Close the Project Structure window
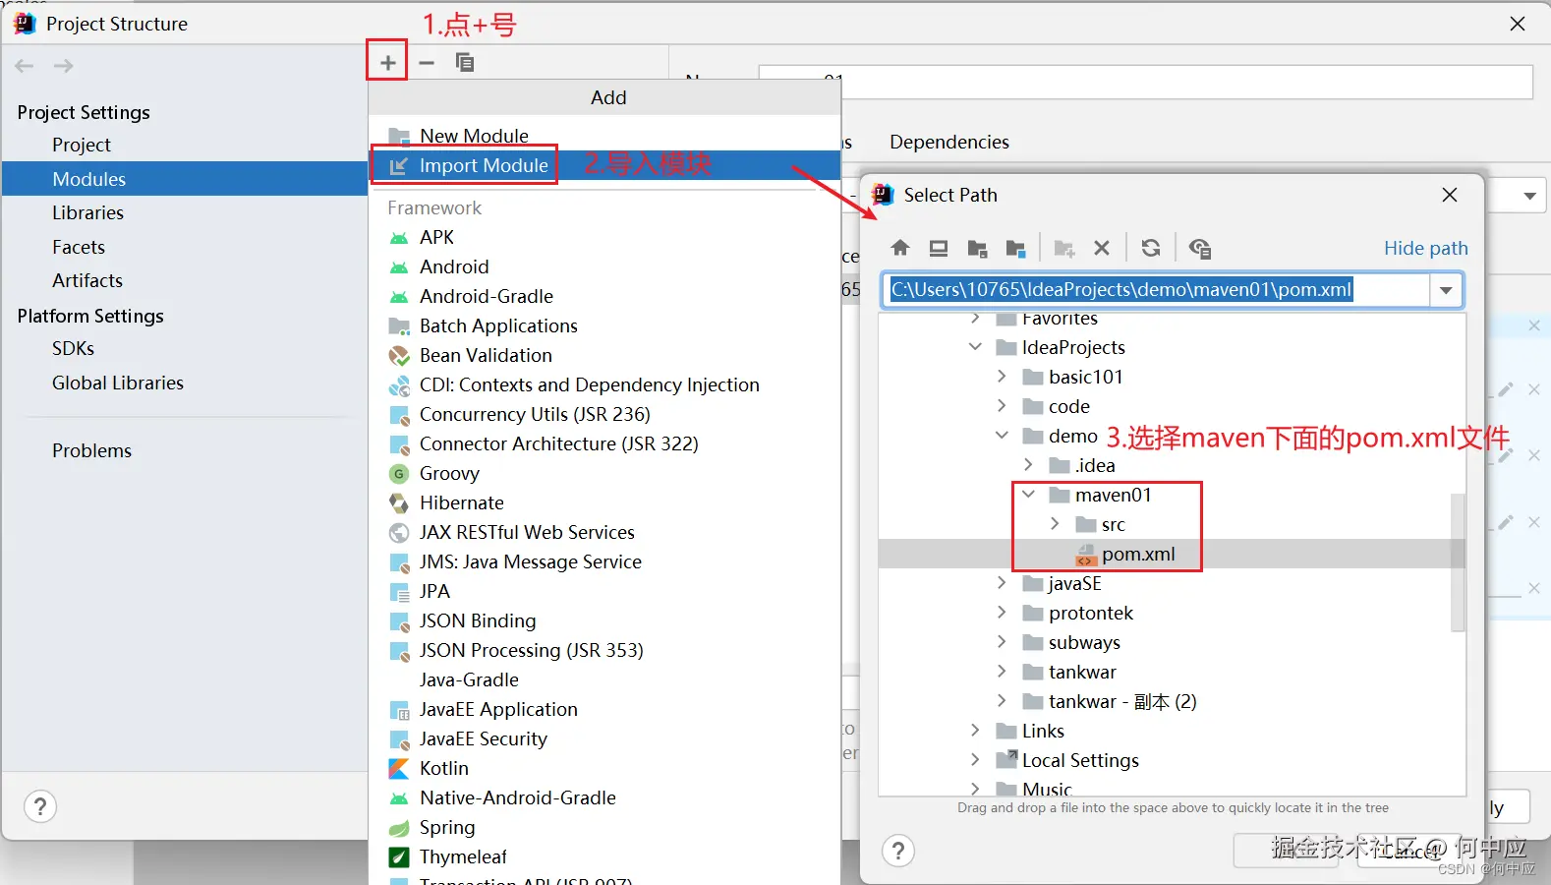 tap(1518, 24)
